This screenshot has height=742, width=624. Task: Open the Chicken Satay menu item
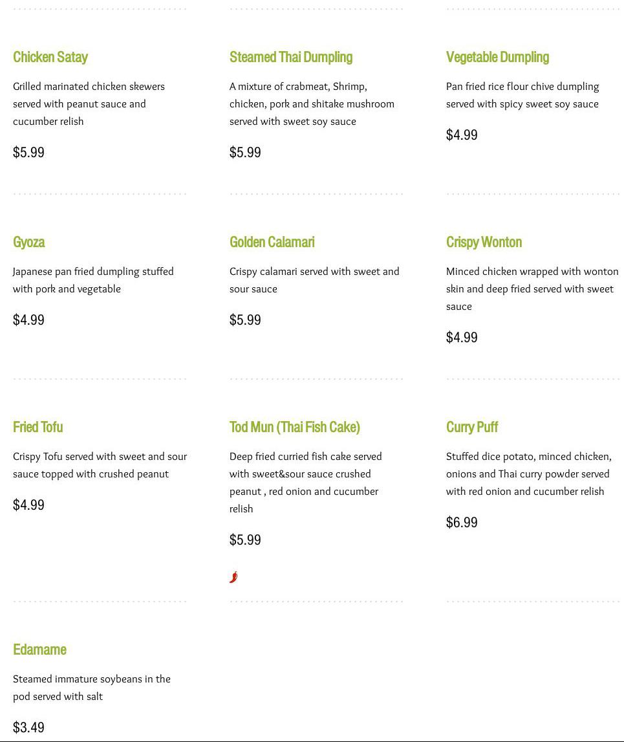point(50,57)
